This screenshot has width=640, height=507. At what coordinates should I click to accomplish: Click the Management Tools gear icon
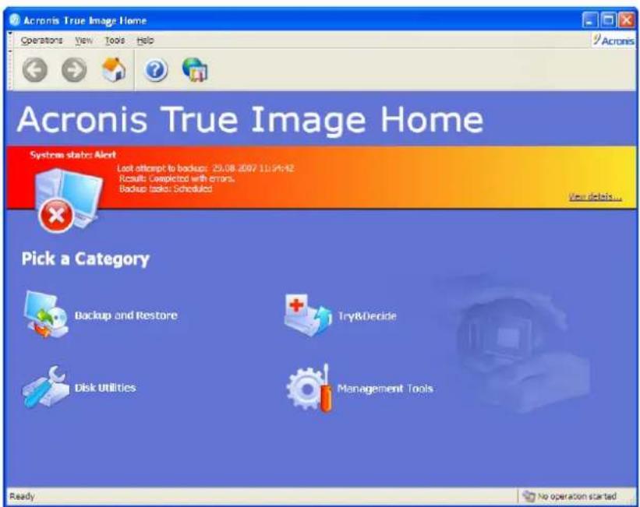point(309,388)
